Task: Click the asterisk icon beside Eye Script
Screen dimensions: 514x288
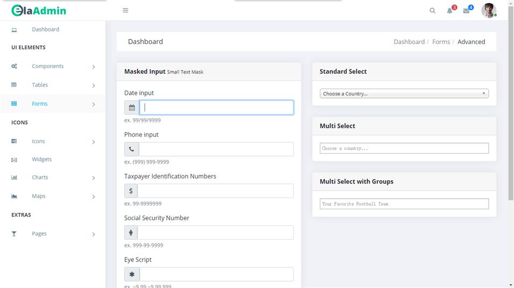Action: (132, 274)
